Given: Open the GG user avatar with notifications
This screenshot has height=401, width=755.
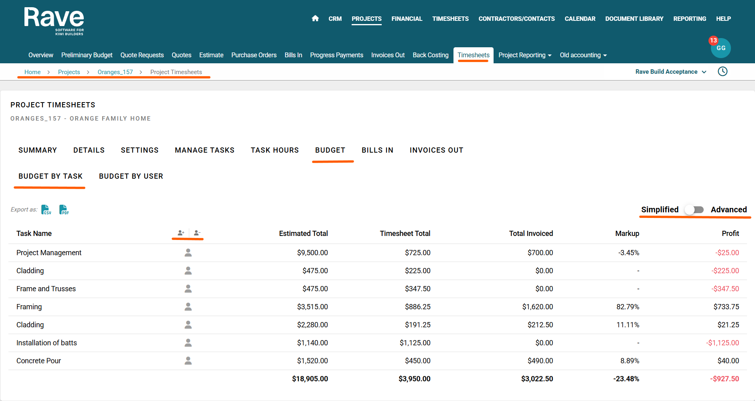Looking at the screenshot, I should [x=721, y=48].
